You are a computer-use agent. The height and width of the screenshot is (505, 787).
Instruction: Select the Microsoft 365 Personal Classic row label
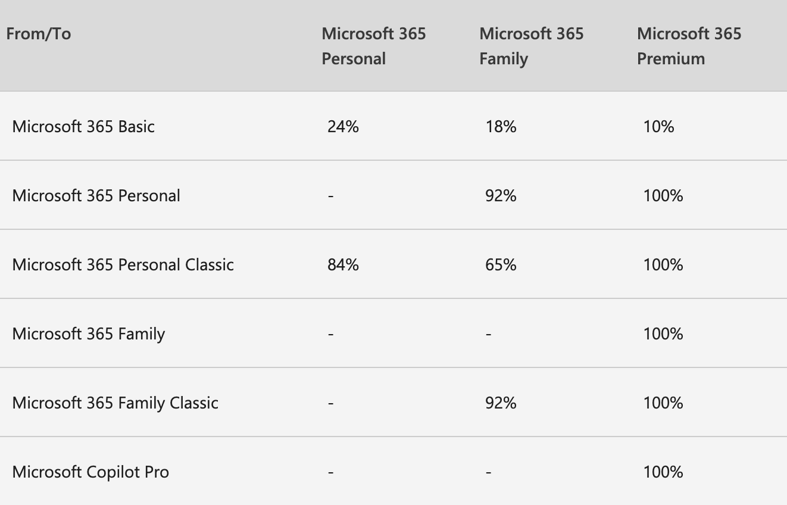(123, 264)
